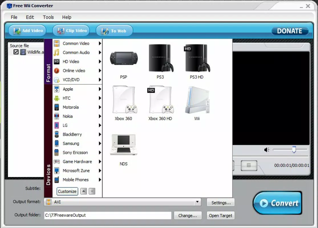Expand the HD Video submenu arrow

100,61
